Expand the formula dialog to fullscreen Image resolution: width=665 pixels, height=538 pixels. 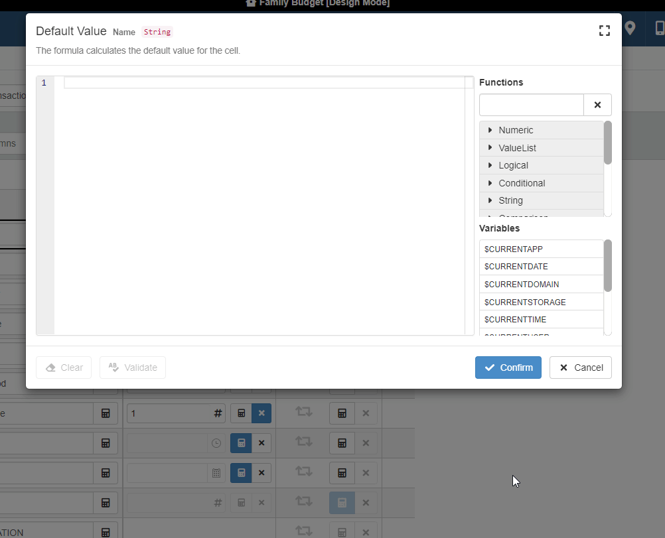click(x=604, y=31)
